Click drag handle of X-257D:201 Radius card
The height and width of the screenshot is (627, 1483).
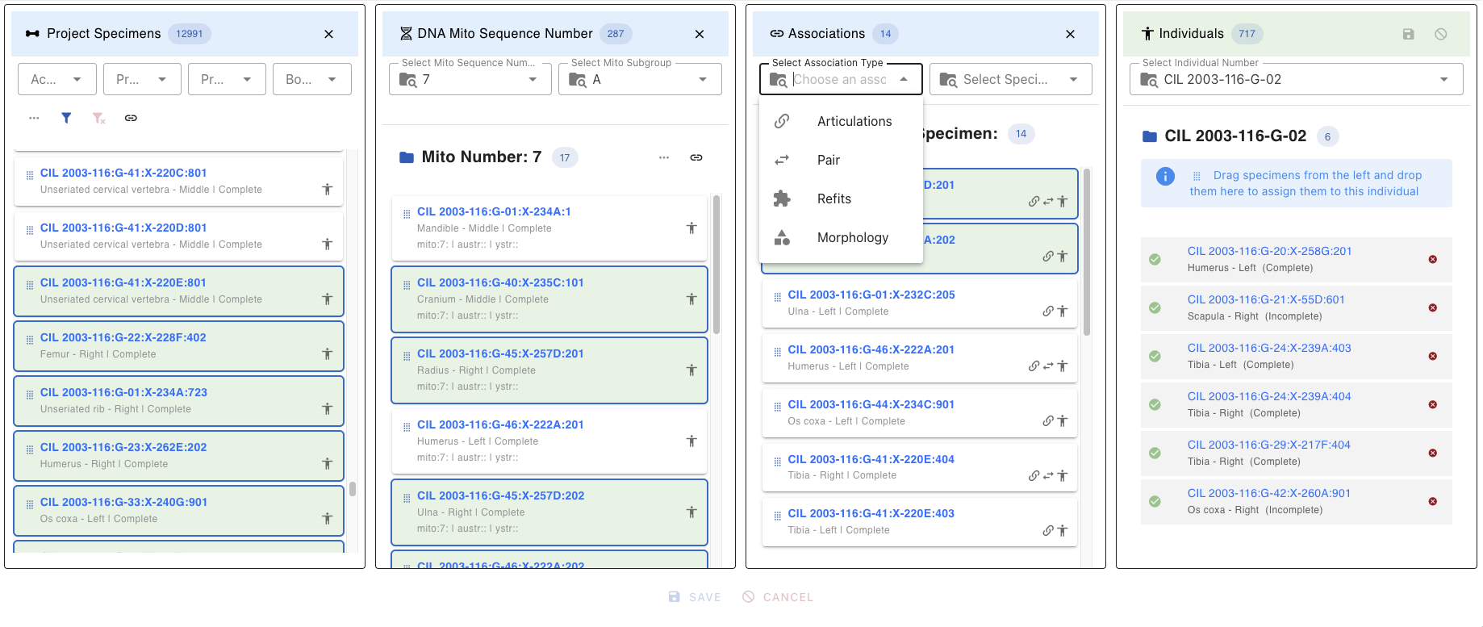[407, 356]
